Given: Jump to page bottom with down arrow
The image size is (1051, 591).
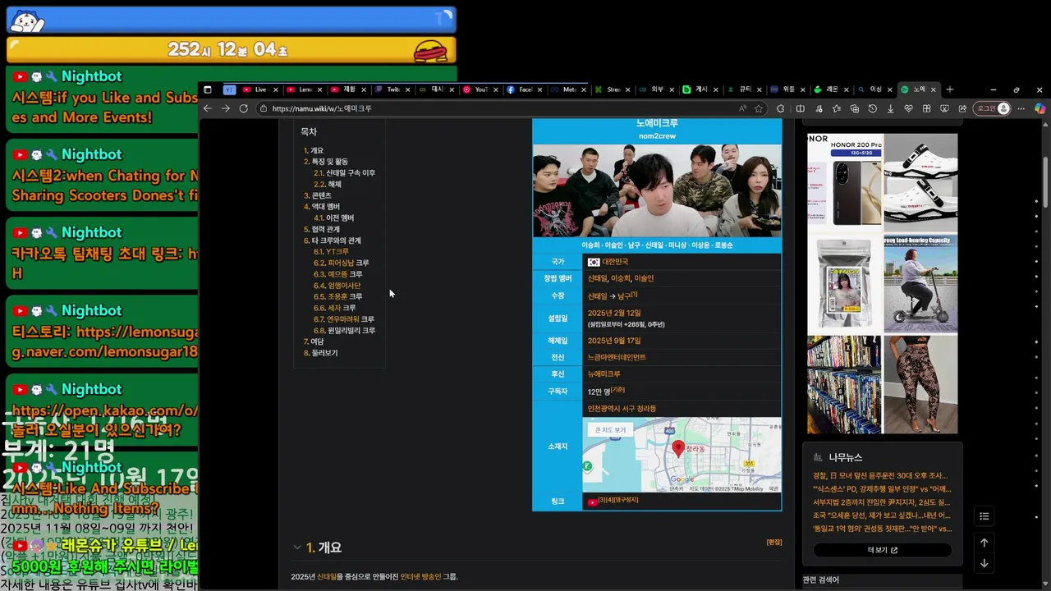Looking at the screenshot, I should pos(984,563).
